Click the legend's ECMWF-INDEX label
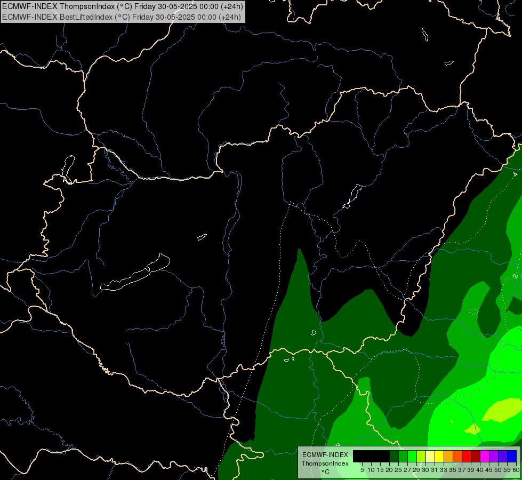 pyautogui.click(x=325, y=455)
